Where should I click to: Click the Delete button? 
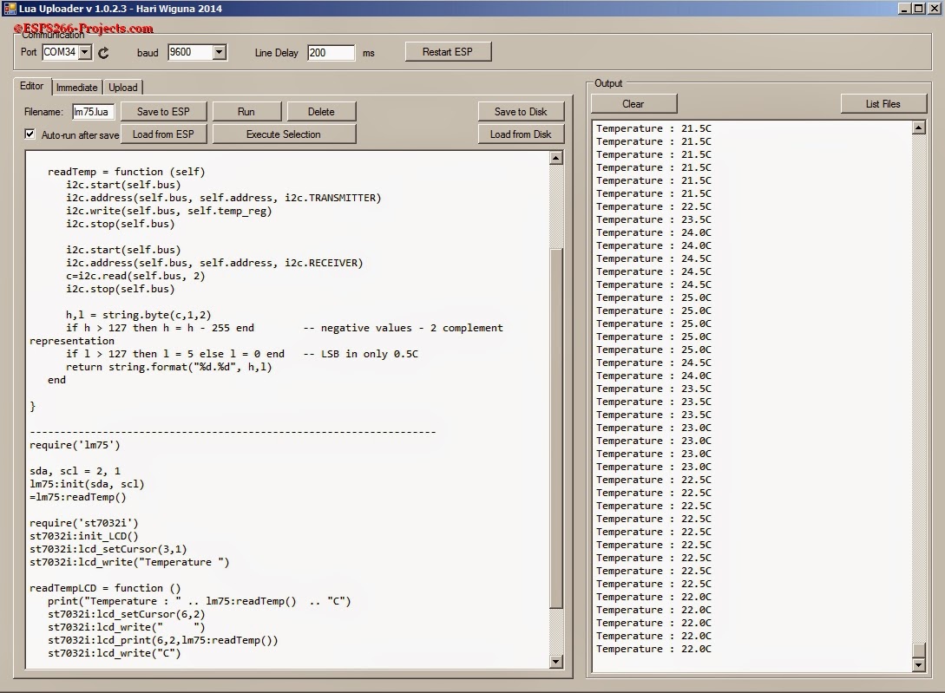[321, 112]
